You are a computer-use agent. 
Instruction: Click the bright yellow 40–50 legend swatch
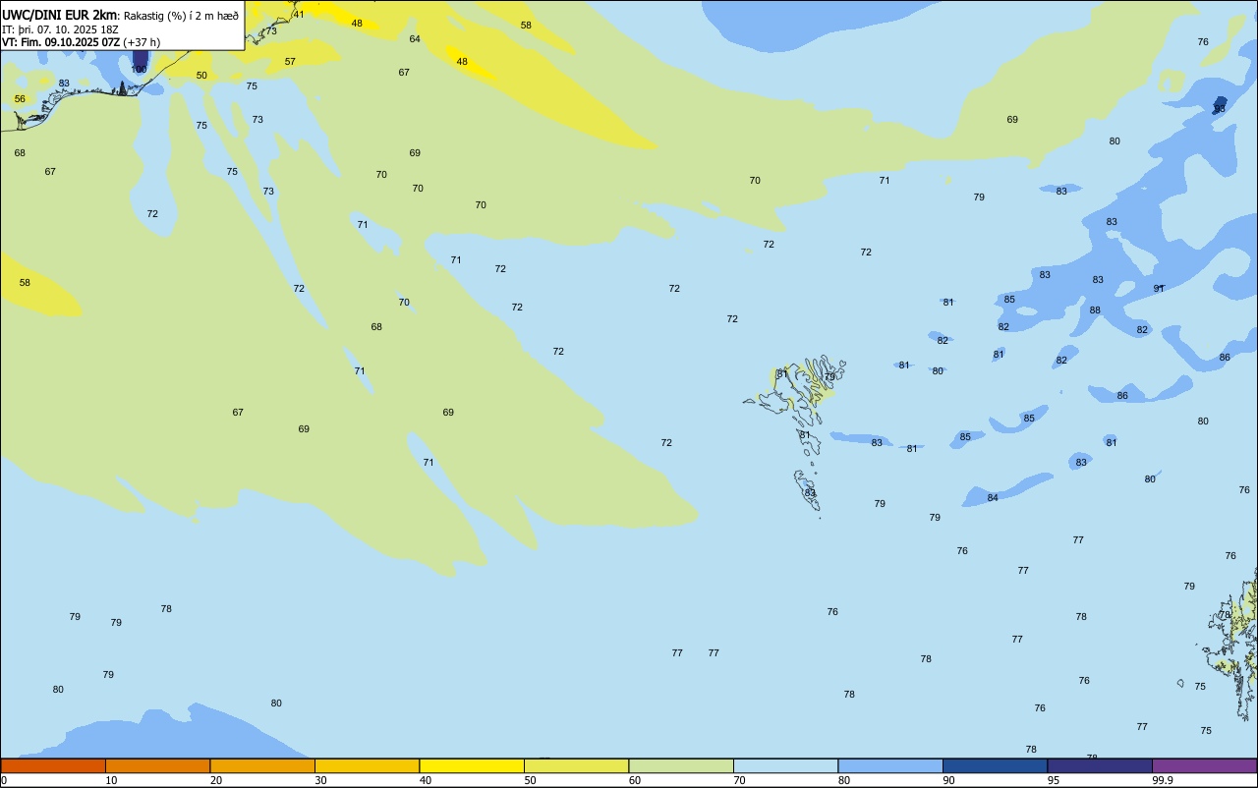472,765
